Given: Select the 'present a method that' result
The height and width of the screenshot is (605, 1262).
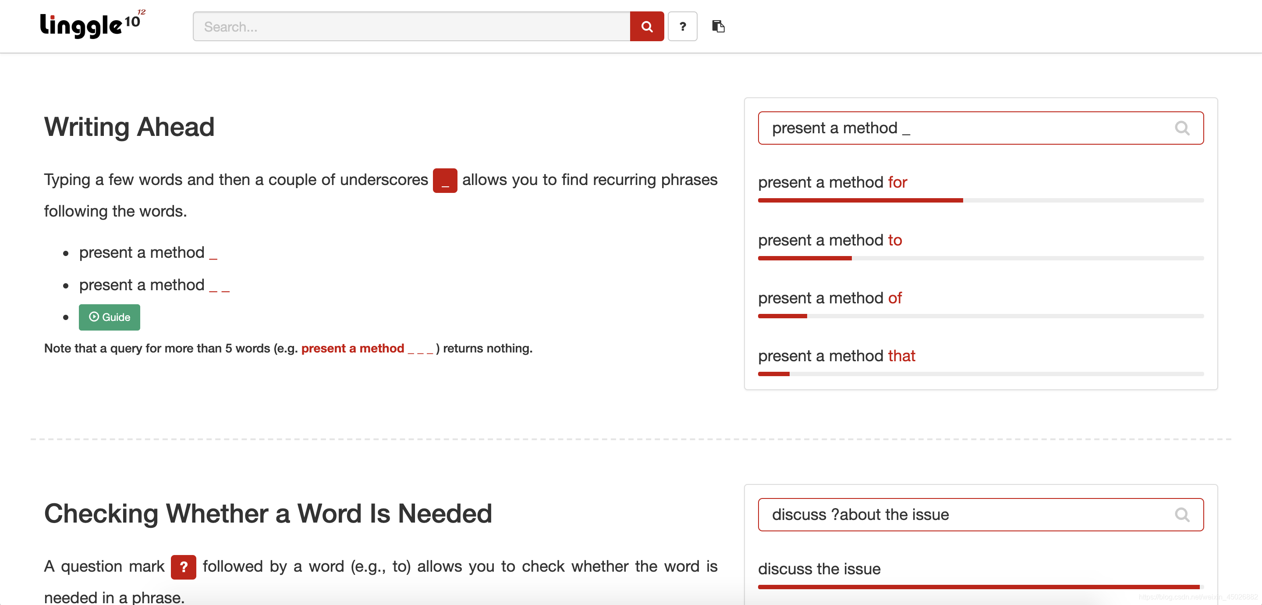Looking at the screenshot, I should [x=836, y=356].
